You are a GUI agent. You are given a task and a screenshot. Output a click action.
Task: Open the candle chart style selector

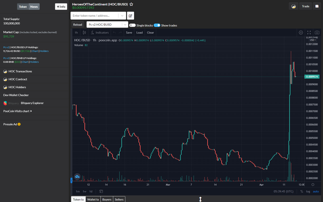(84, 33)
